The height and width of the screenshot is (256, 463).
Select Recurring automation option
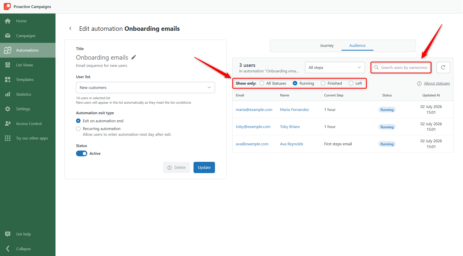click(x=78, y=129)
